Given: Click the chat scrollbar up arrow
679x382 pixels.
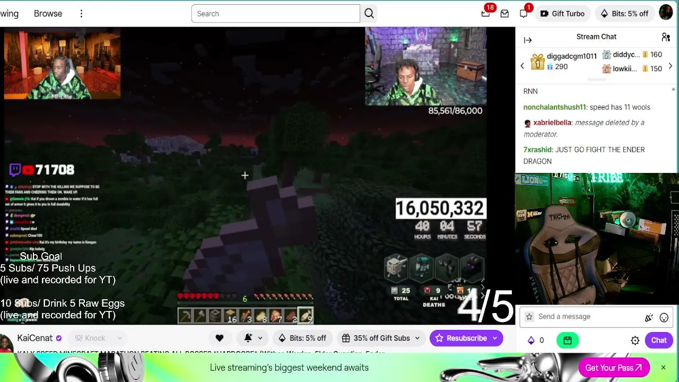Looking at the screenshot, I should coord(674,89).
